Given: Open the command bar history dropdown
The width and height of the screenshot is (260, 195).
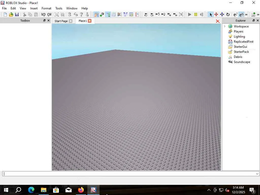Looking at the screenshot, I should (x=257, y=174).
